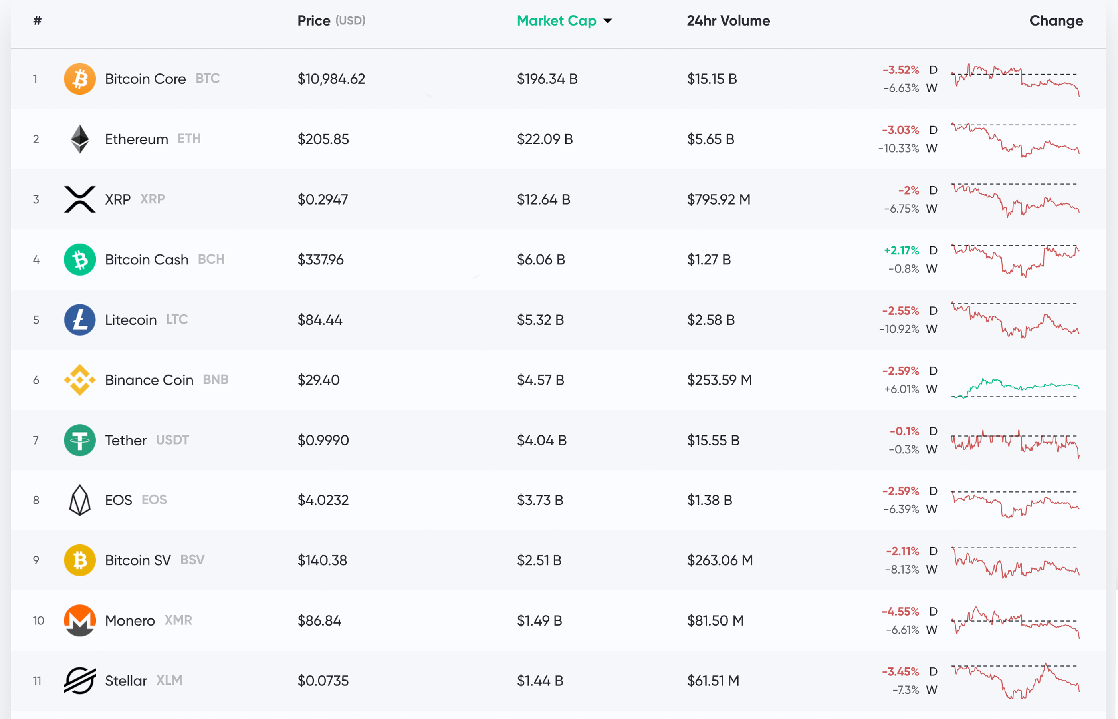Click the +6.01% weekly change value
This screenshot has height=719, width=1118.
[902, 389]
